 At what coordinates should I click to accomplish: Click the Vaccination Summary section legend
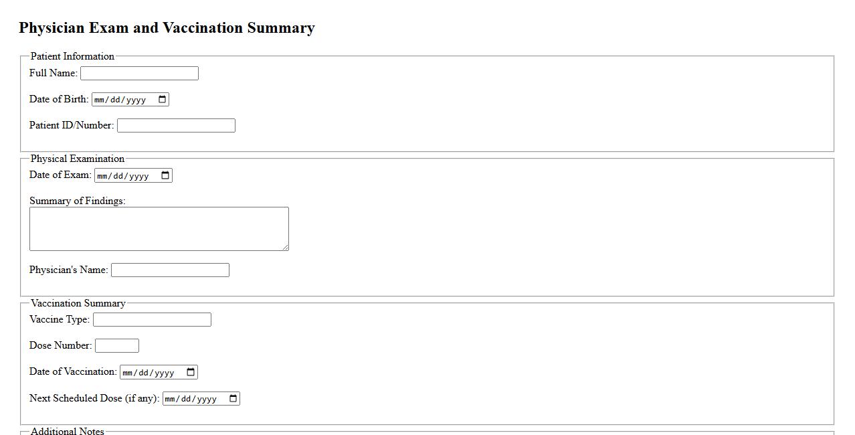(78, 303)
